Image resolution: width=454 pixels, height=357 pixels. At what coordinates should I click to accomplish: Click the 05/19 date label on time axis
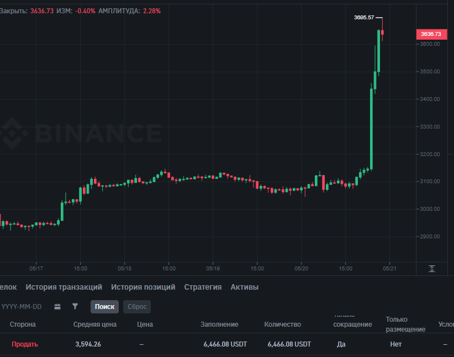213,269
